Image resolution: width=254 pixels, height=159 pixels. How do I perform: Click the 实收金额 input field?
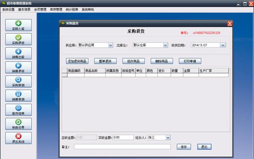pos(123,137)
